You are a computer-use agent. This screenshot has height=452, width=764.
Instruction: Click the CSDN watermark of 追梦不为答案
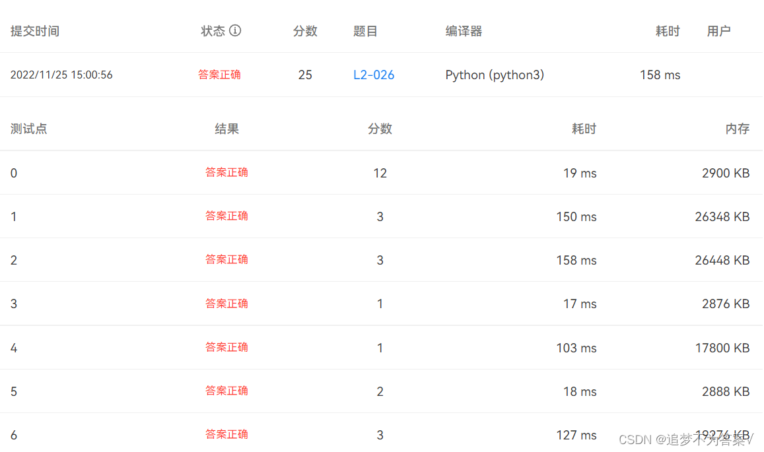(x=687, y=437)
